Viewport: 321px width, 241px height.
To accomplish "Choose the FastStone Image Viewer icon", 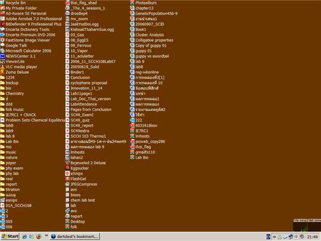I will (x=25, y=40).
